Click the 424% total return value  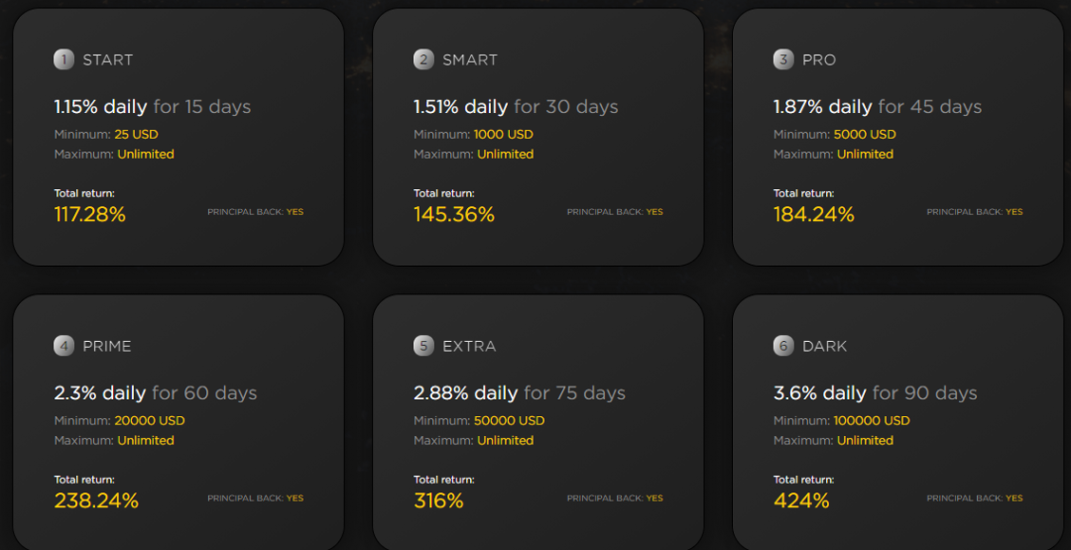[x=801, y=500]
